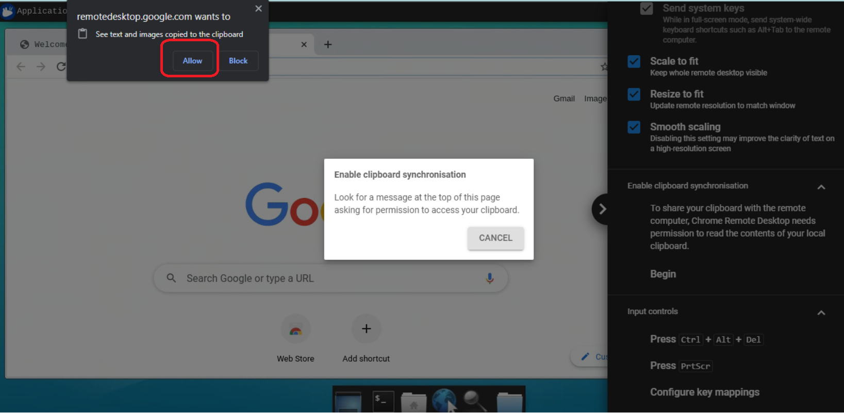Open Configure key mappings
Screen dimensions: 844x413
point(704,392)
